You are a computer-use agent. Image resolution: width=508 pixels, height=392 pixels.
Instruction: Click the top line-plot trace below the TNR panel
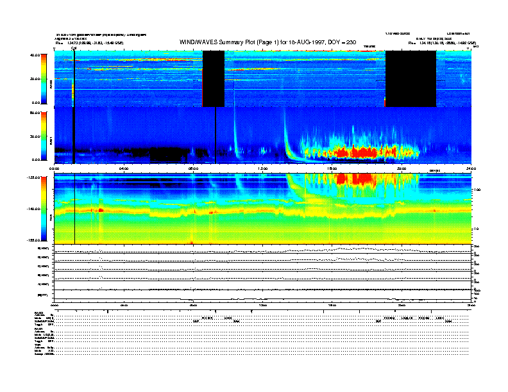pyautogui.click(x=262, y=250)
